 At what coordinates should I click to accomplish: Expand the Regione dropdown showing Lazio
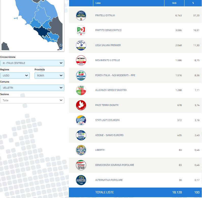tap(15, 75)
